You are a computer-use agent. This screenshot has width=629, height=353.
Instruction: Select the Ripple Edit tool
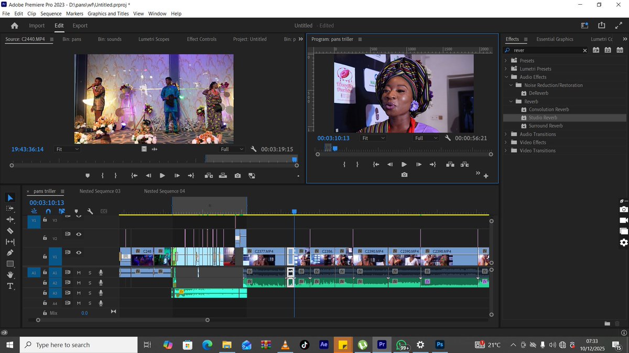10,219
